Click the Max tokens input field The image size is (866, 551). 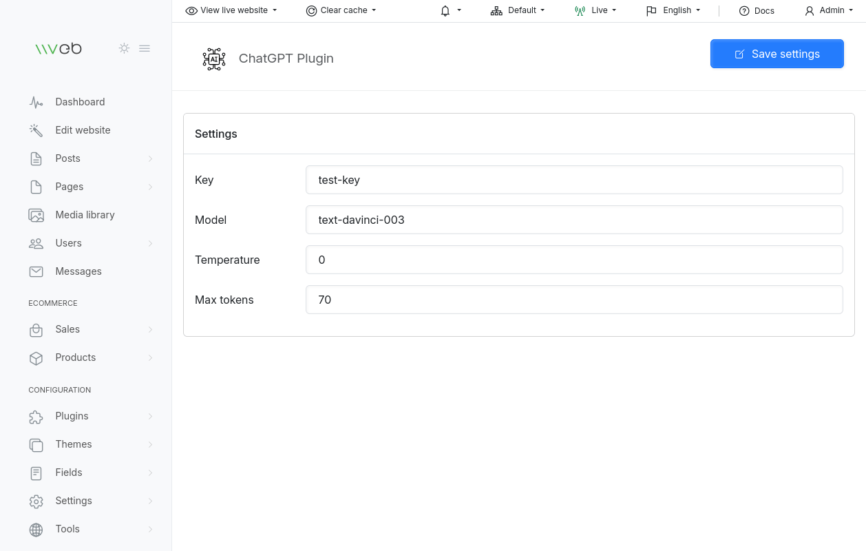coord(574,300)
